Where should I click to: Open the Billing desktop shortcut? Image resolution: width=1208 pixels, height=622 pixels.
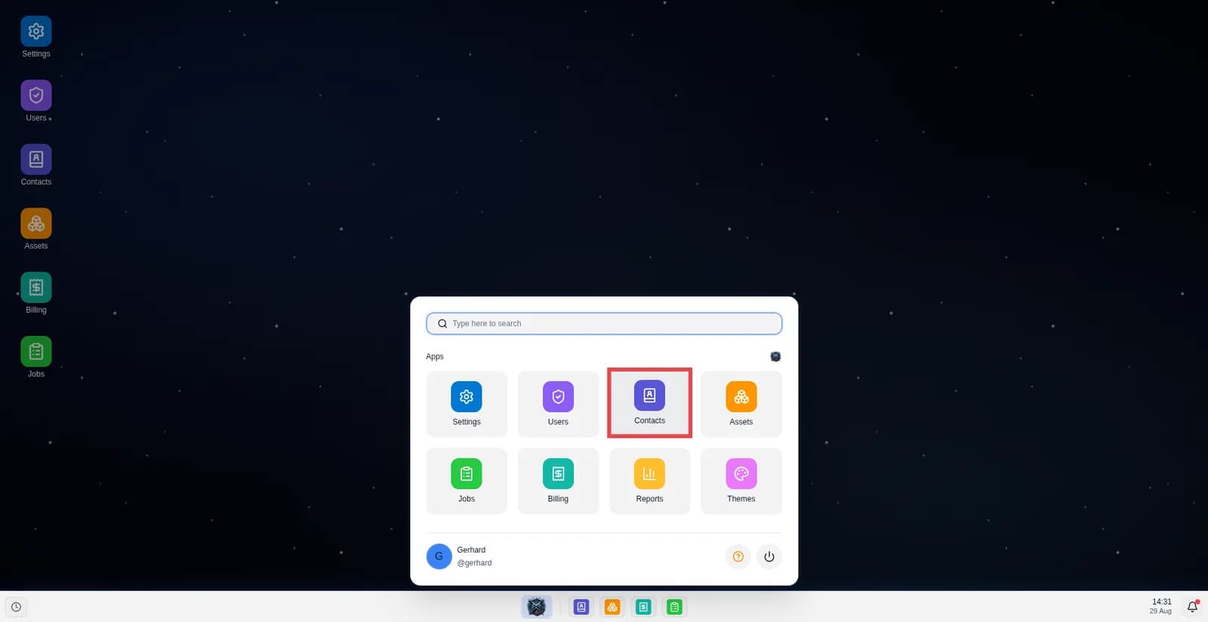[x=35, y=294]
